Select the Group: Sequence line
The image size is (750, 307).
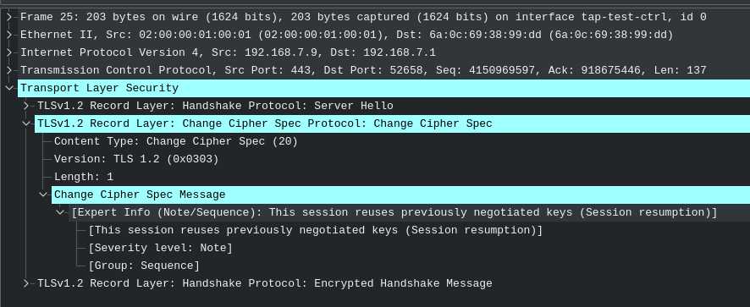click(x=144, y=266)
